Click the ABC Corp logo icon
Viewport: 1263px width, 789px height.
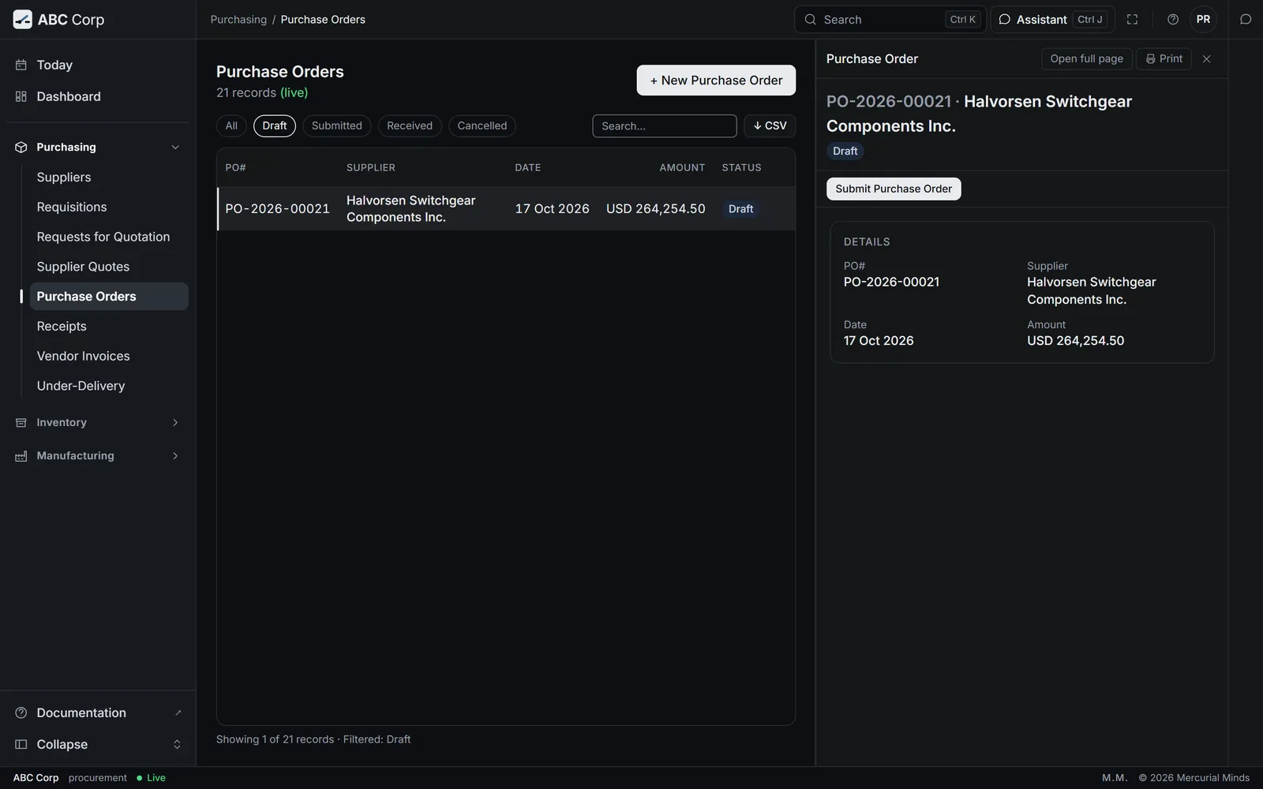tap(23, 20)
